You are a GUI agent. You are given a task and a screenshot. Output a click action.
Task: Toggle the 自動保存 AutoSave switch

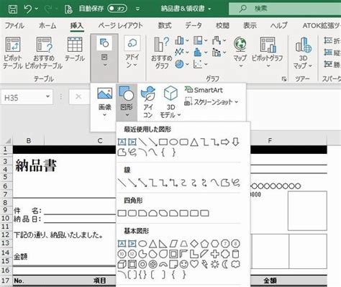click(x=117, y=9)
